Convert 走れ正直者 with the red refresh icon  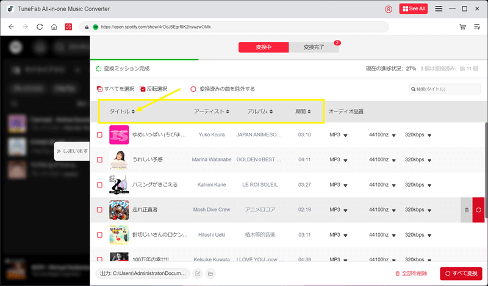[x=478, y=210]
